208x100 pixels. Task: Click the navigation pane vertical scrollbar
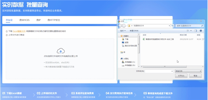coord(139,44)
